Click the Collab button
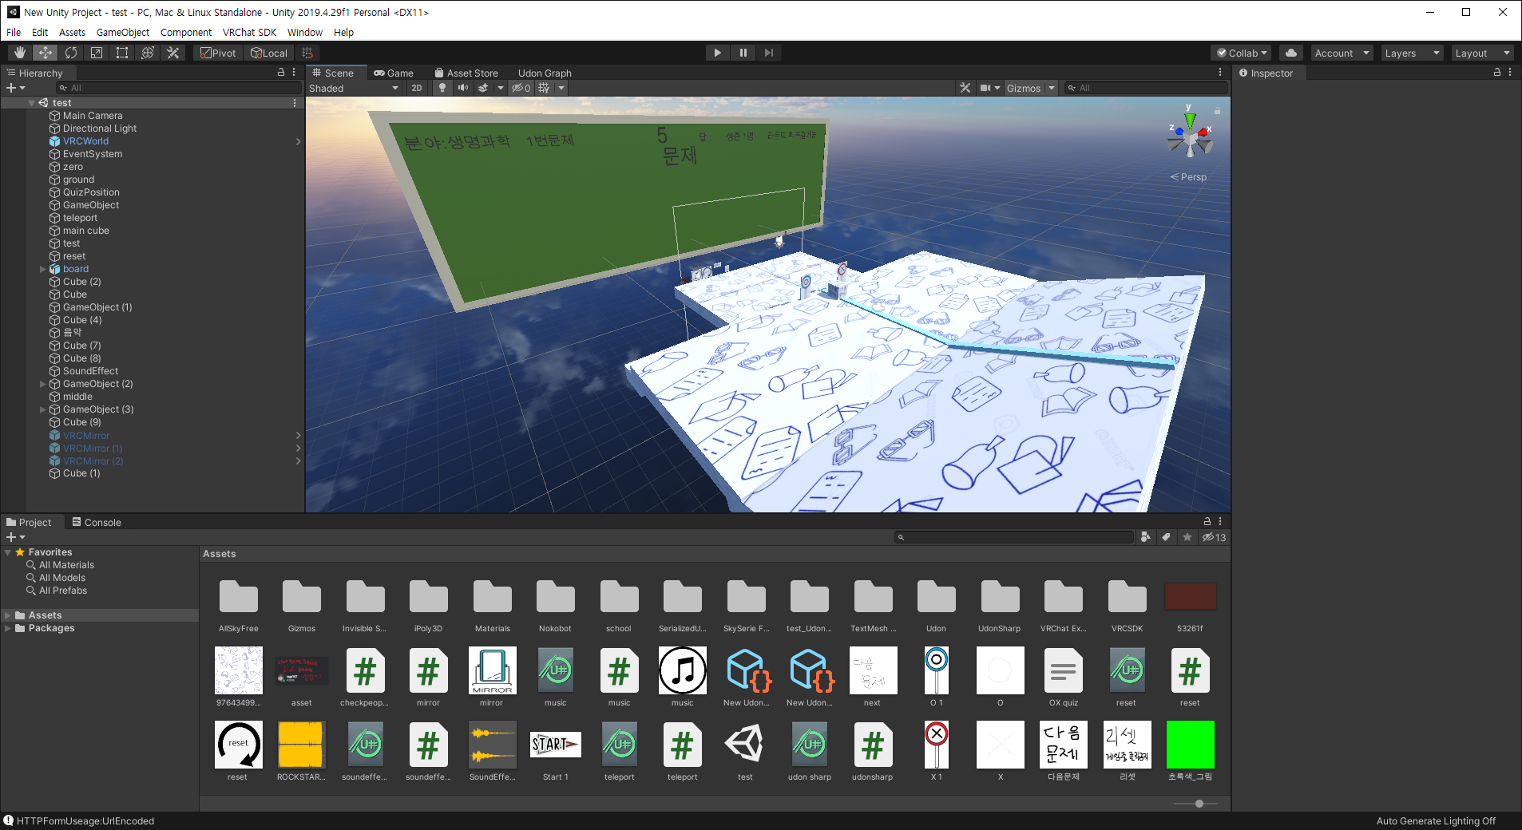 coord(1242,53)
